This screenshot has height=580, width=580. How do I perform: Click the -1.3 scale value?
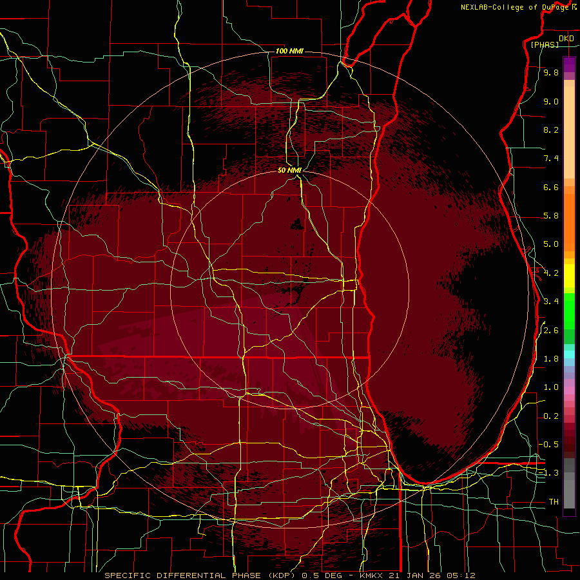tap(548, 473)
